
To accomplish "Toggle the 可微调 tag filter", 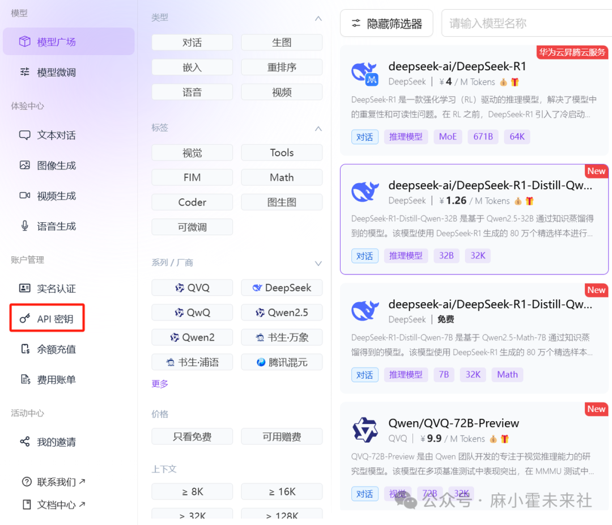I will [x=192, y=227].
